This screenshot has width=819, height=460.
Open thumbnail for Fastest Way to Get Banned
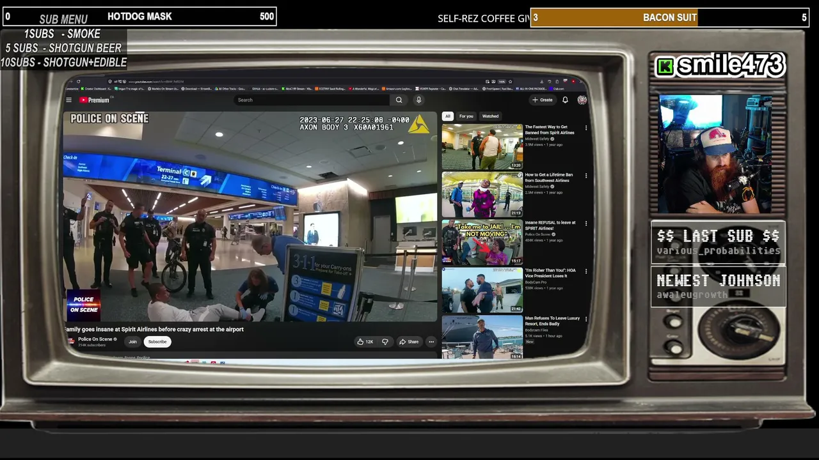[482, 146]
